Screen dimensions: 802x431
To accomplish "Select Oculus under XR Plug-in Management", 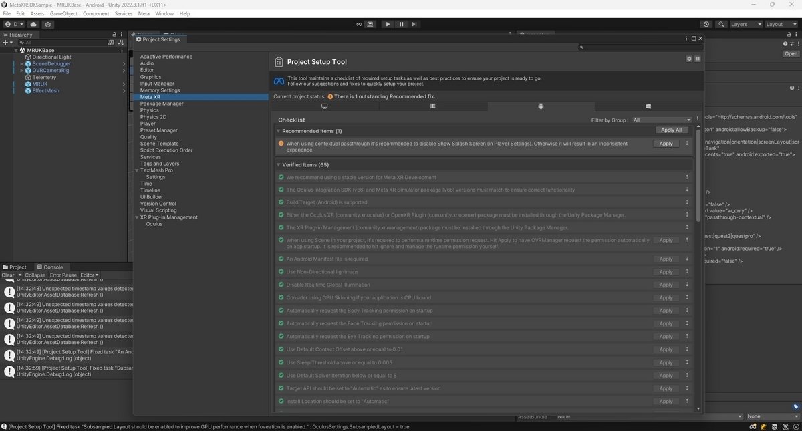I will coord(154,224).
